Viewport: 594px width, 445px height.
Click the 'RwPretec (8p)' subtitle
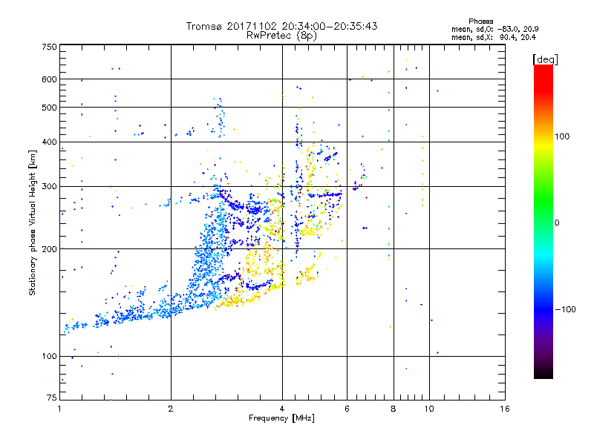281,36
